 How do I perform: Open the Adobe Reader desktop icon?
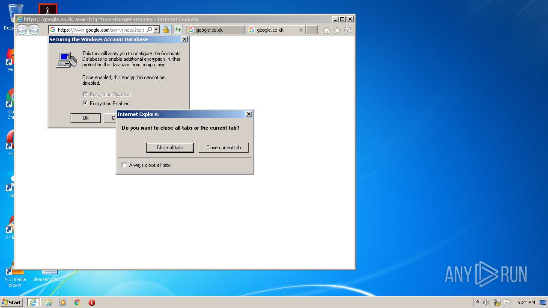pos(48,9)
